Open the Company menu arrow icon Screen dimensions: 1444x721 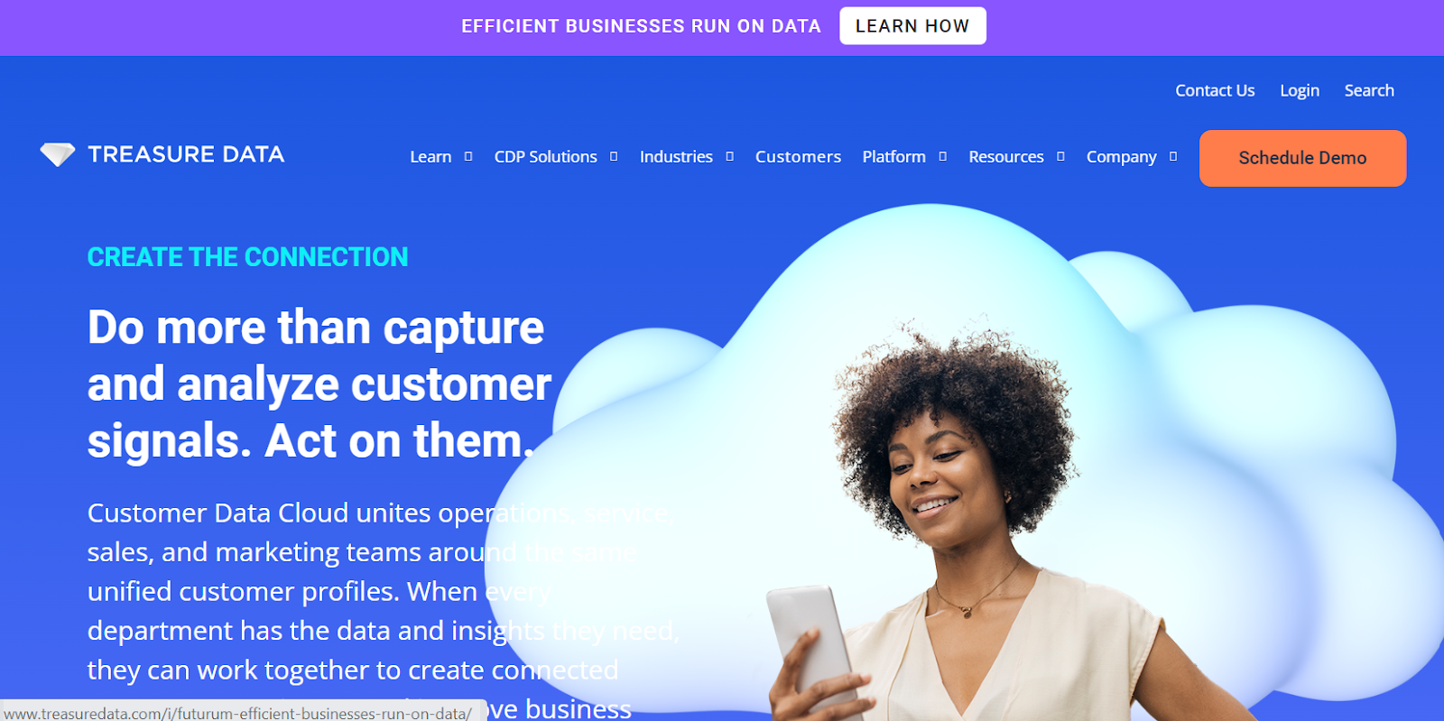1173,156
